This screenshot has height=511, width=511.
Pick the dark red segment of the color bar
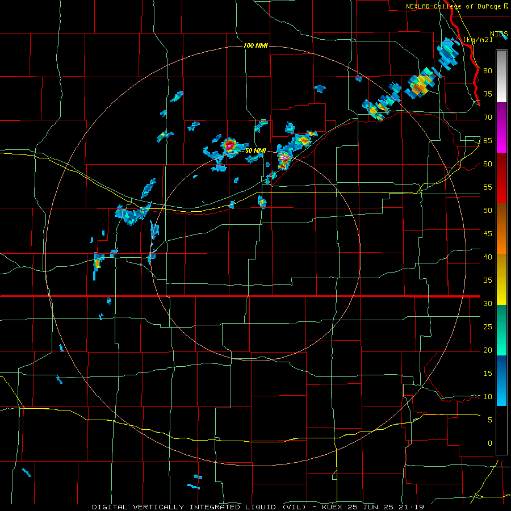[501, 178]
